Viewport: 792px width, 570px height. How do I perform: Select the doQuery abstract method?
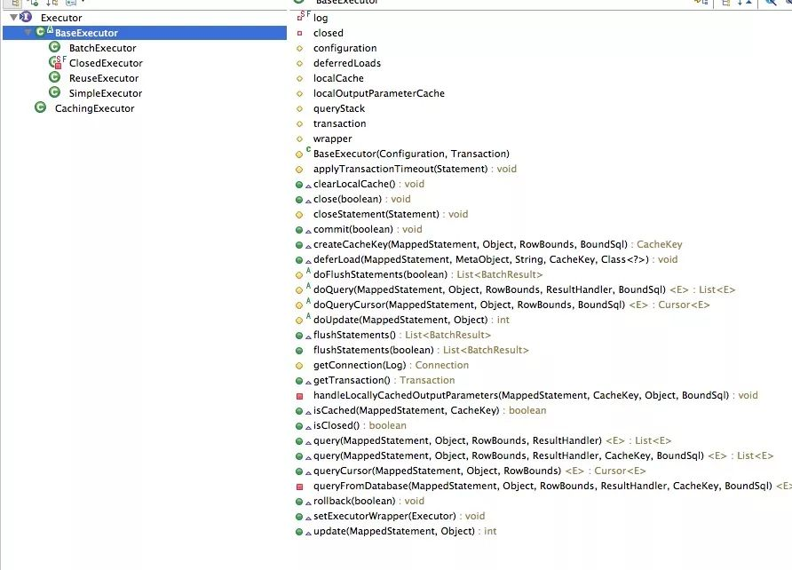[524, 289]
